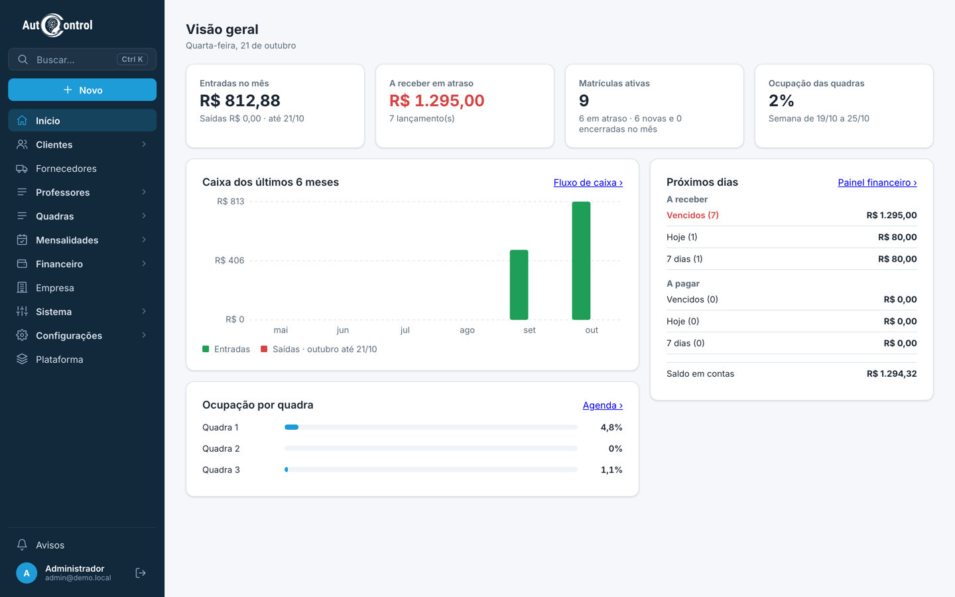
Task: Focus the Buscar search field
Action: click(82, 60)
